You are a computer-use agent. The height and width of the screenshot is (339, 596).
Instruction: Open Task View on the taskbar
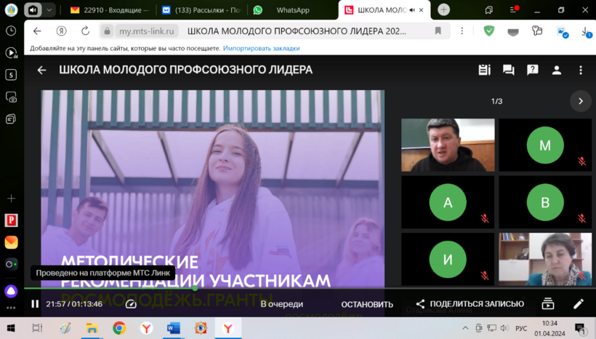click(37, 328)
